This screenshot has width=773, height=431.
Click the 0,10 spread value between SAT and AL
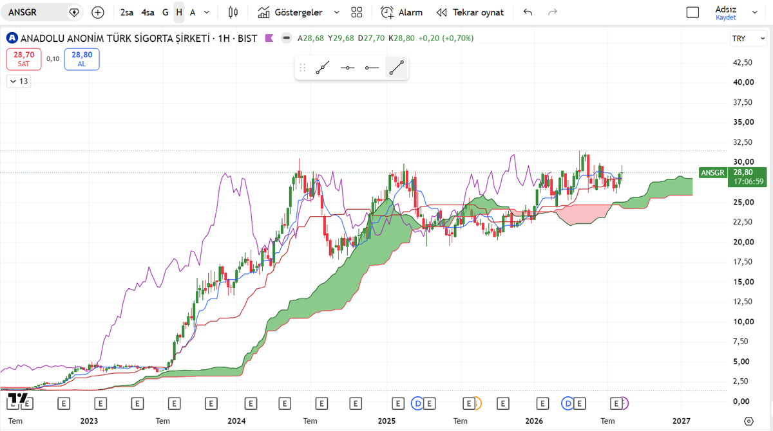pos(53,59)
